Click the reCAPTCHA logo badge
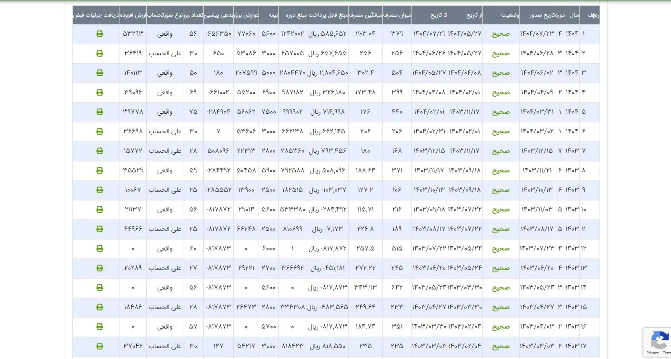The image size is (671, 359). pos(659,341)
